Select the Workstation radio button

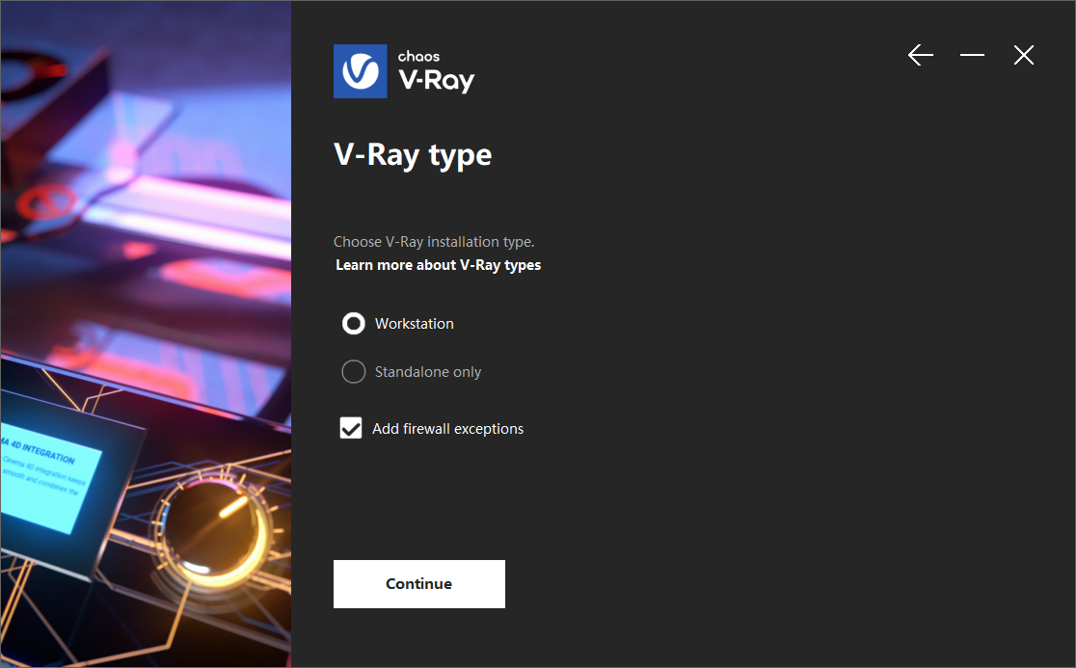tap(354, 323)
